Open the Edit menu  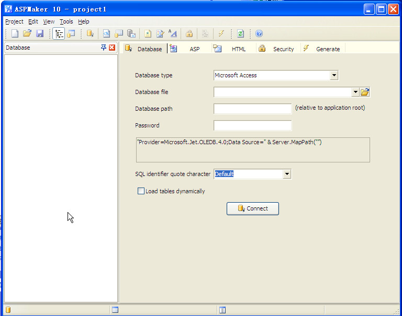point(33,21)
